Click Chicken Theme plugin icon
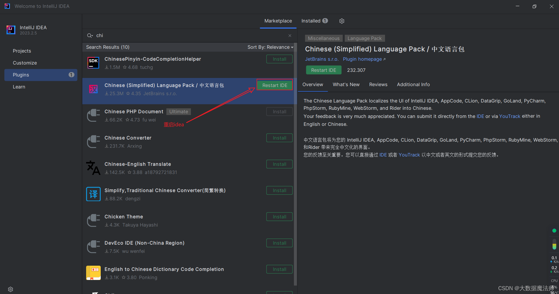The image size is (559, 294). [93, 220]
